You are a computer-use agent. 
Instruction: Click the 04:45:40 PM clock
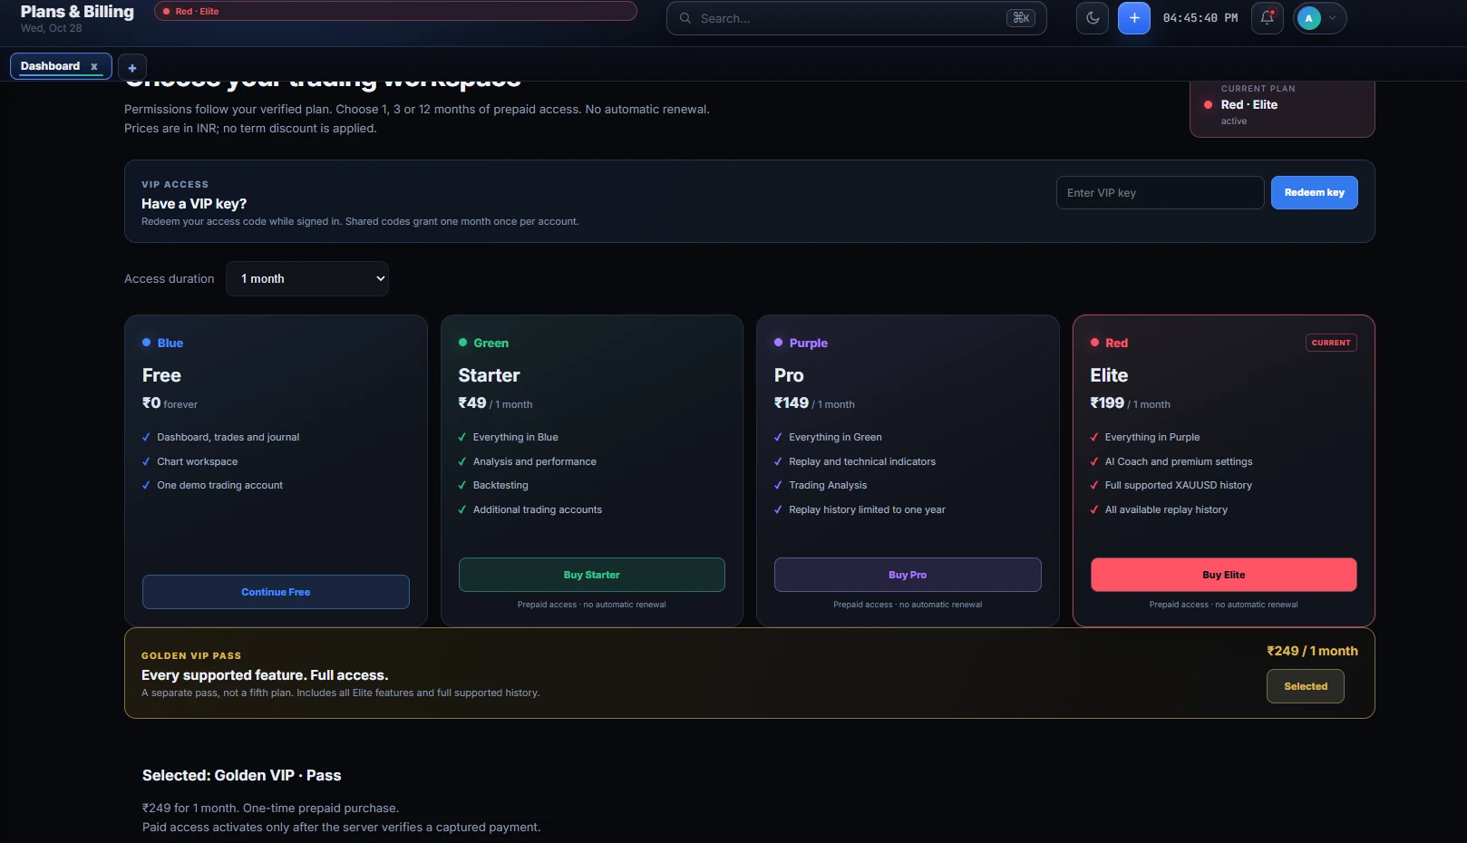tap(1200, 18)
